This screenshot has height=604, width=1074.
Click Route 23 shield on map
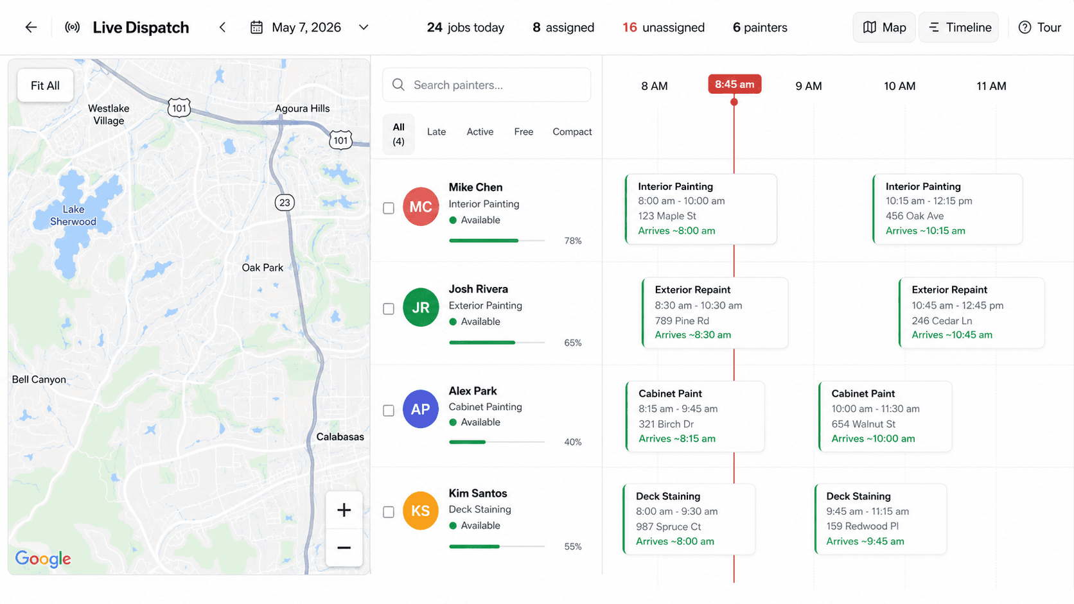click(285, 202)
